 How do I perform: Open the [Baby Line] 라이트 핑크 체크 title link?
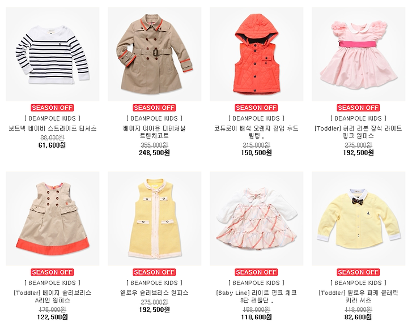(256, 297)
